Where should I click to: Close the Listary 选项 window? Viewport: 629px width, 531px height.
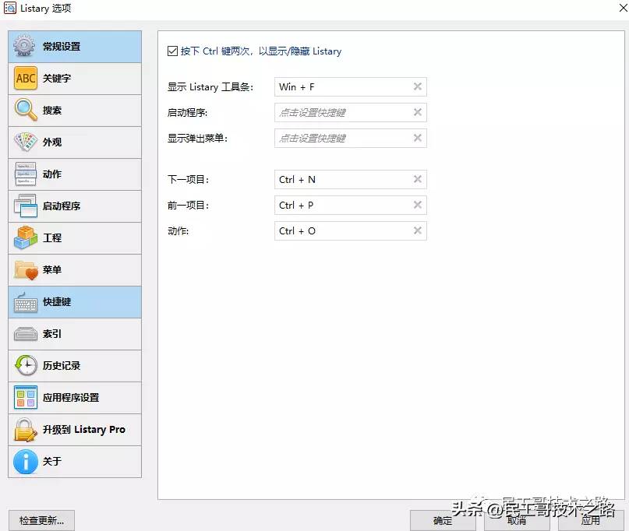click(623, 8)
